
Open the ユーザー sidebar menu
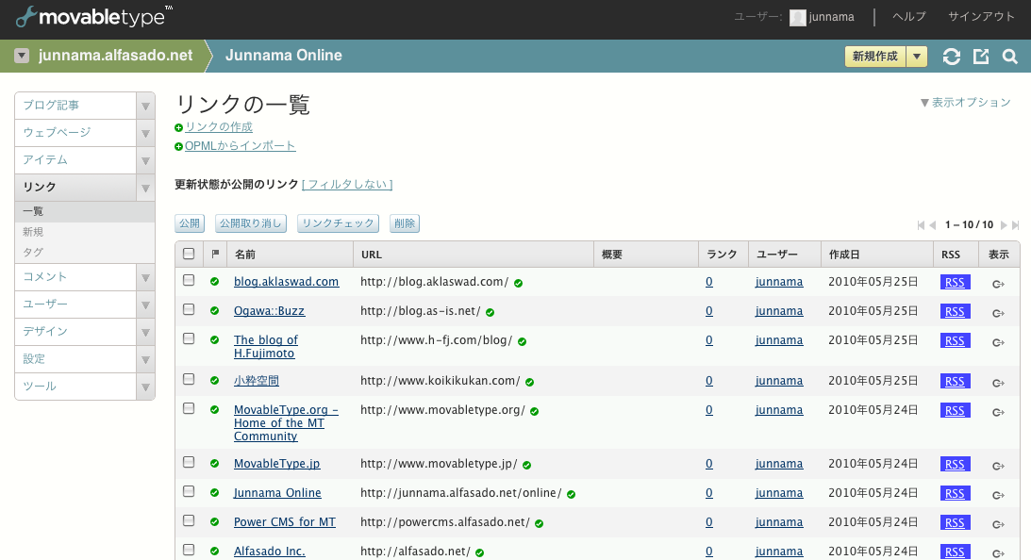pos(75,305)
